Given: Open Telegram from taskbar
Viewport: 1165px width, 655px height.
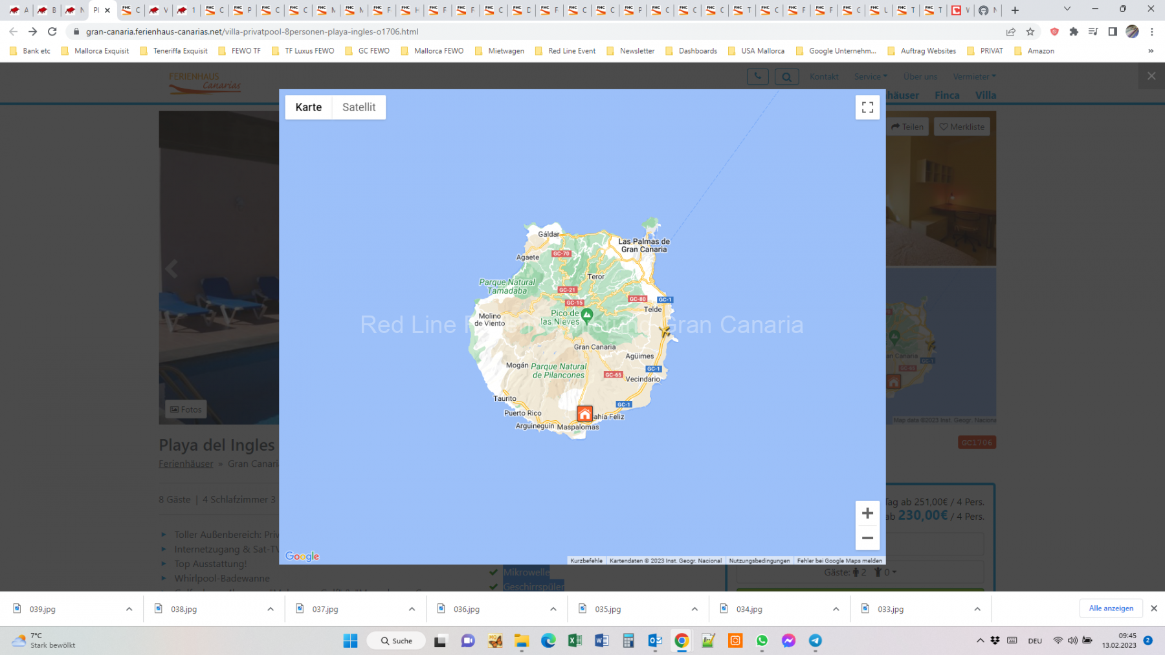Looking at the screenshot, I should coord(815,641).
